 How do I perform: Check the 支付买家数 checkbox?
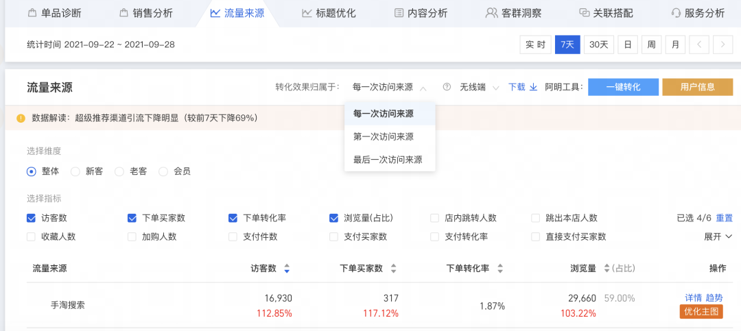(x=334, y=237)
